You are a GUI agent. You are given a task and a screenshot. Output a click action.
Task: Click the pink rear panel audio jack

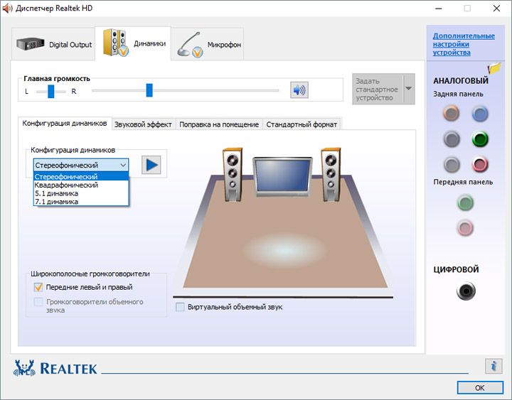coord(480,164)
